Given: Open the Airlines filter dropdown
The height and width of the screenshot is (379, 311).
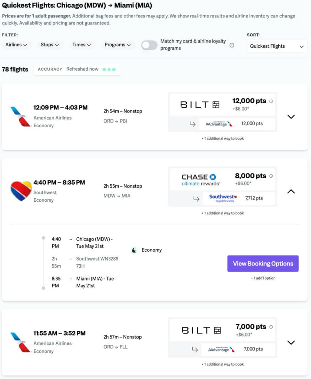Looking at the screenshot, I should click(16, 45).
